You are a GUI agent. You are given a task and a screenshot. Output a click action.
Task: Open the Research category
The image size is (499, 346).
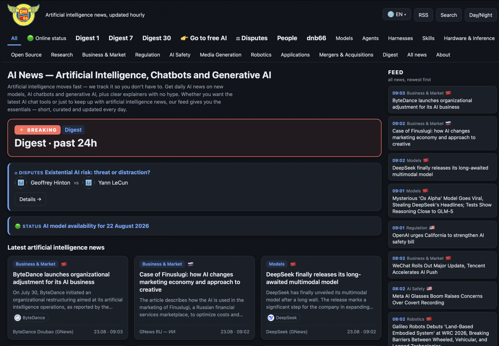click(62, 55)
